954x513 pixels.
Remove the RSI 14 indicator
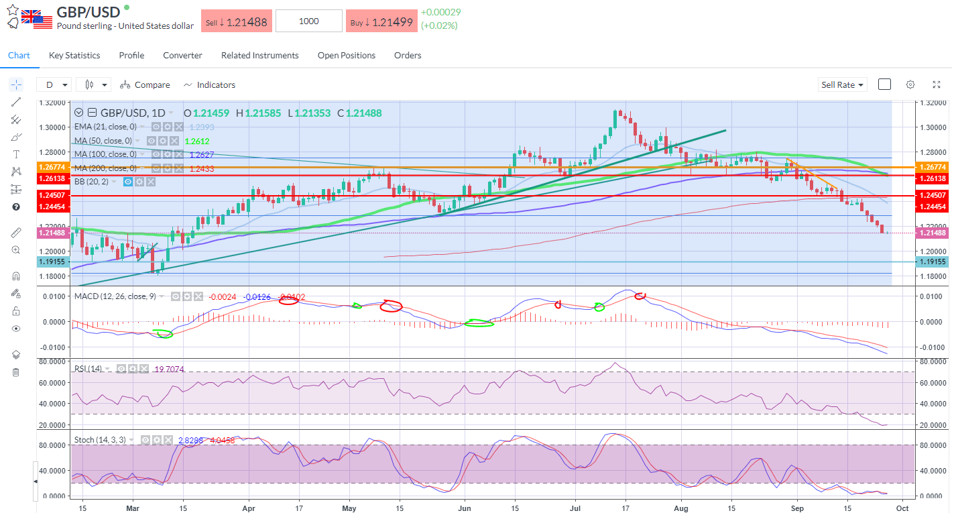(144, 369)
